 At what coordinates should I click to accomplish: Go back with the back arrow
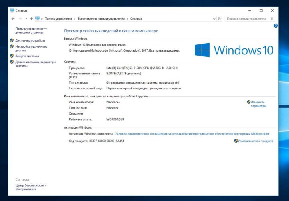(x=13, y=19)
